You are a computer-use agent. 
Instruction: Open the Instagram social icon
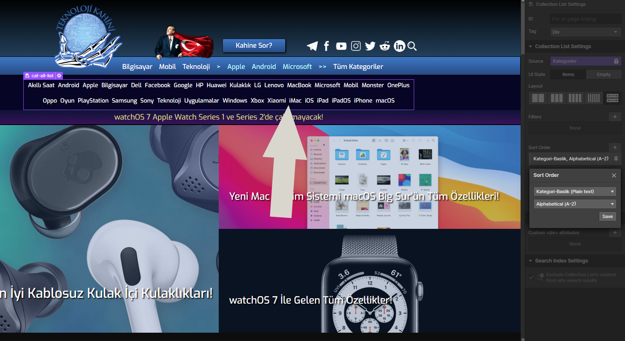356,46
